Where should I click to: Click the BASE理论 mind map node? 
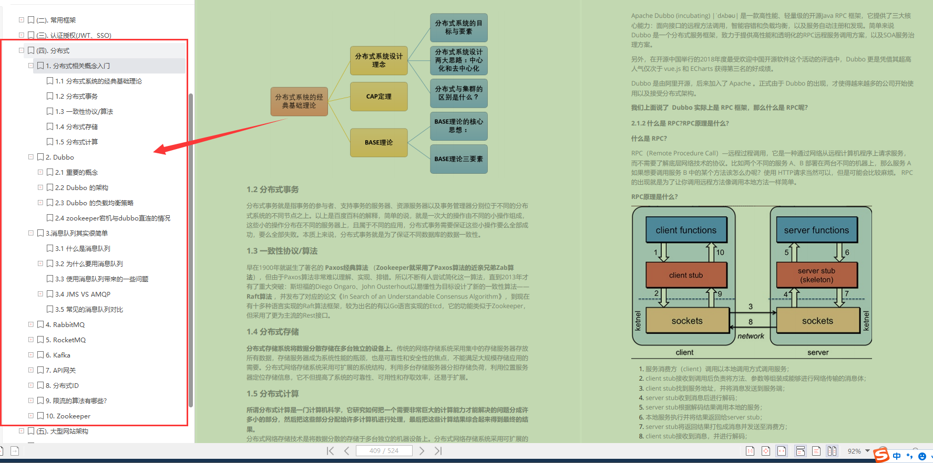[378, 142]
